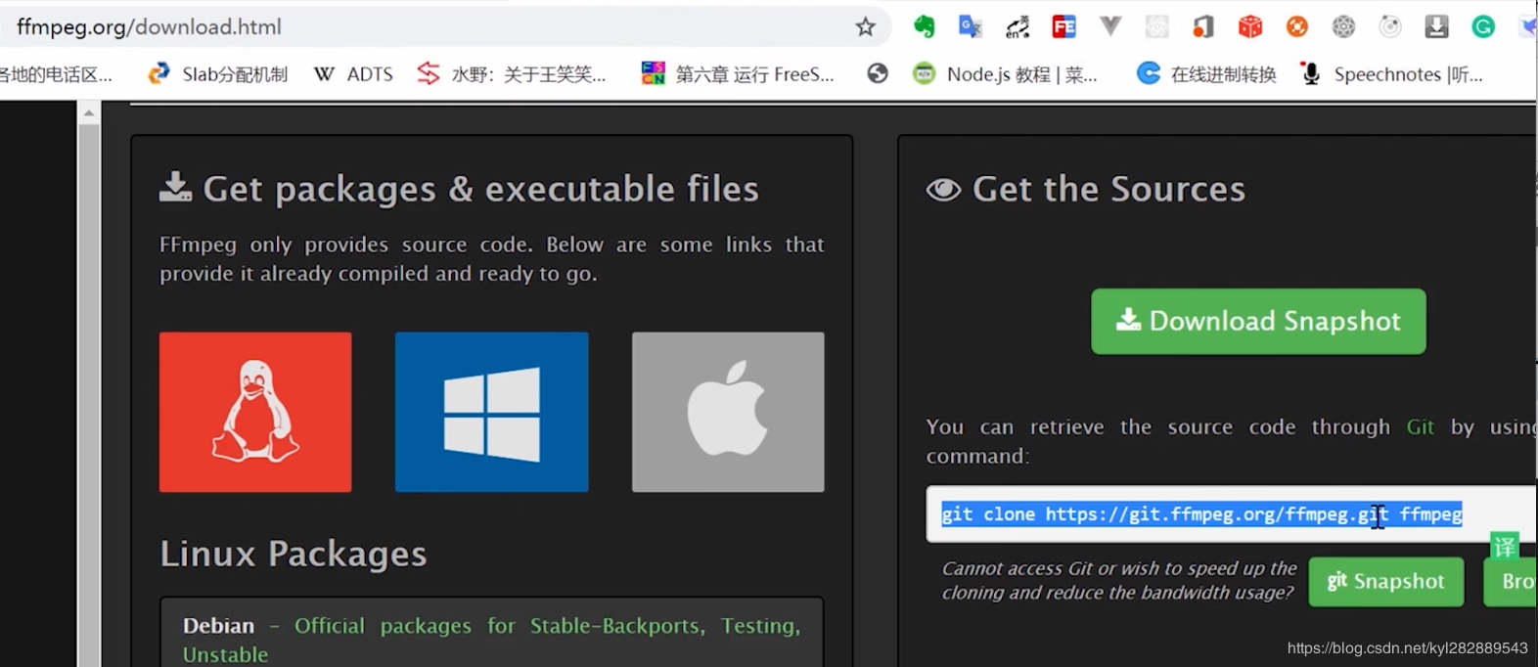Open the gray React devtools extension icon
The width and height of the screenshot is (1538, 667).
pos(1343,27)
